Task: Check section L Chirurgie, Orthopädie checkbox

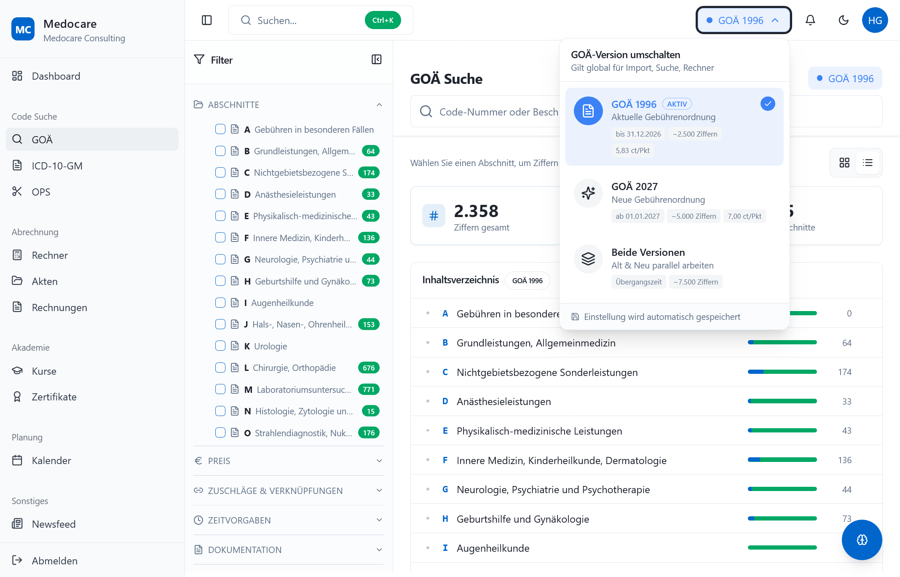Action: (x=220, y=368)
